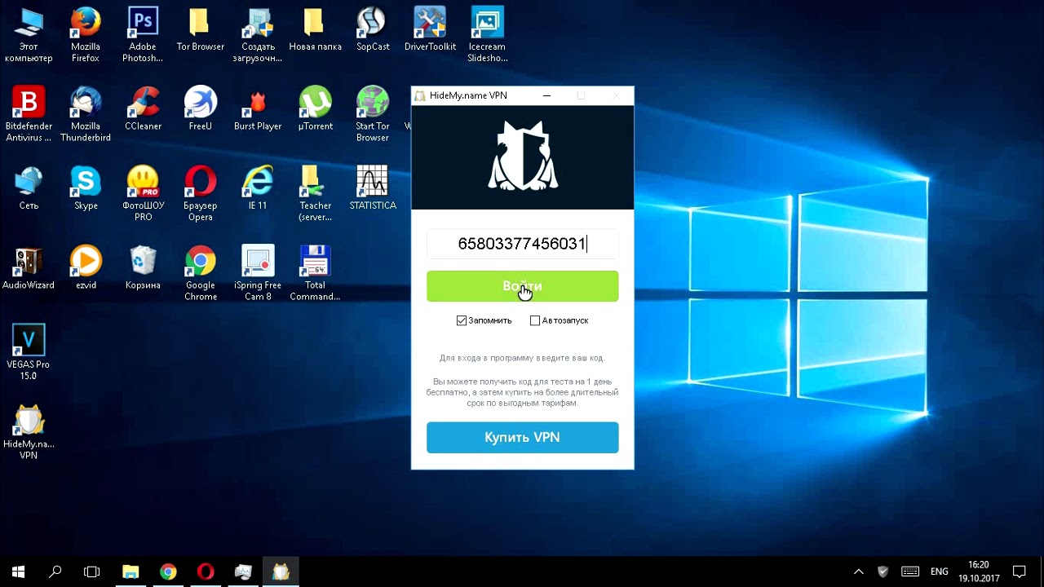
Task: Close the HideMy.name VPN window
Action: [617, 95]
